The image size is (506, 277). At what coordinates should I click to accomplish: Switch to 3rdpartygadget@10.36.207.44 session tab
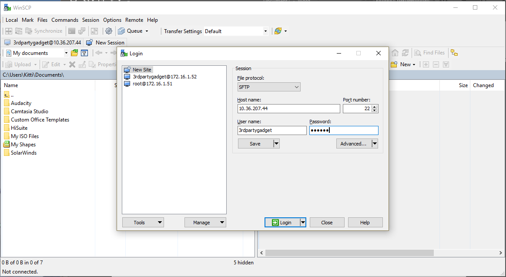point(43,43)
